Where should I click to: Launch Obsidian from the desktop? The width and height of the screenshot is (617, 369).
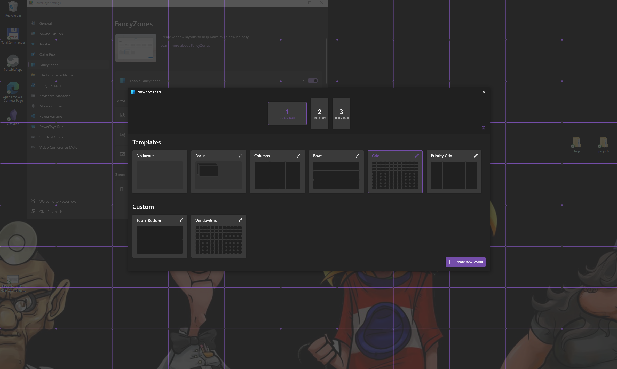point(13,115)
